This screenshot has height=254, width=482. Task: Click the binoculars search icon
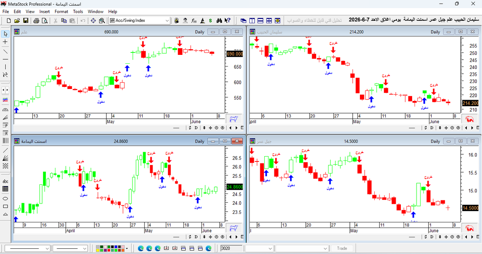click(x=219, y=20)
